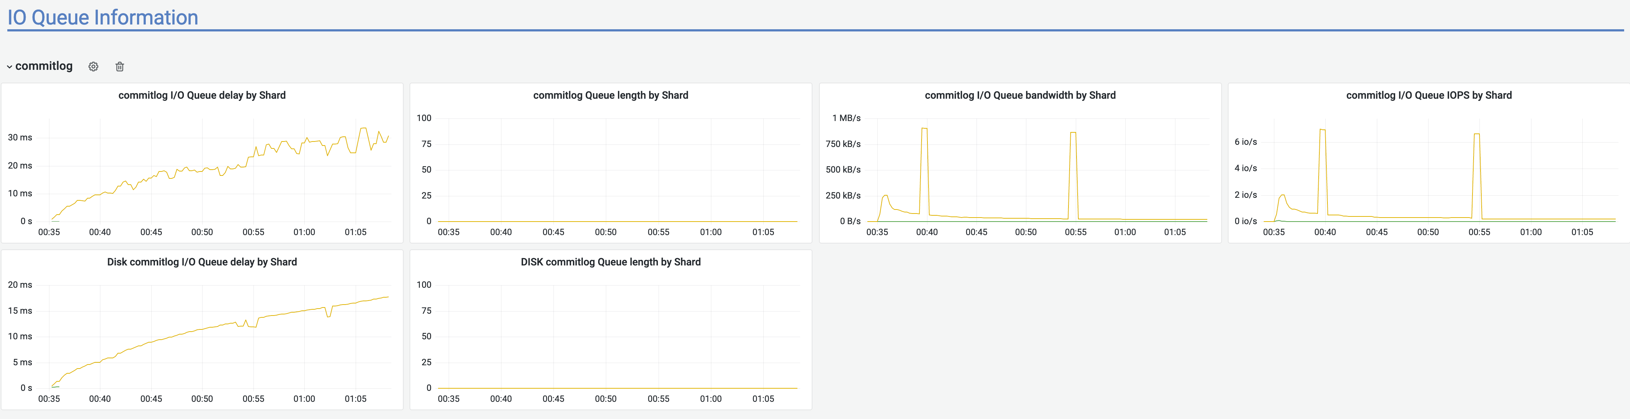
Task: Delete the commitlog row using trash icon
Action: 119,66
